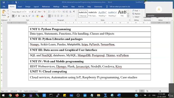Click Replace in Editing group
This screenshot has height=98, width=174.
136,14
